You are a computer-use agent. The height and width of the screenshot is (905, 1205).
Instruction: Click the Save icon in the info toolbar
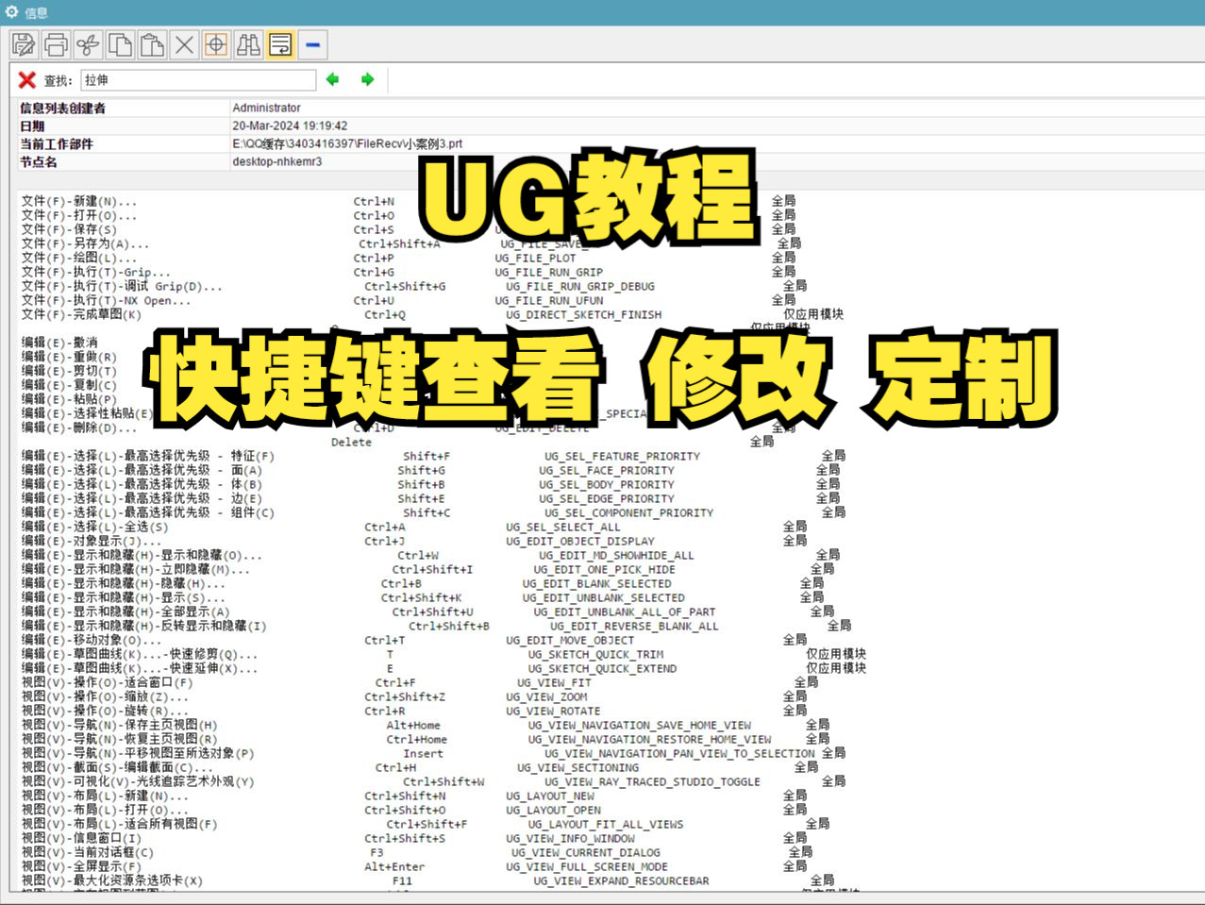tap(23, 43)
